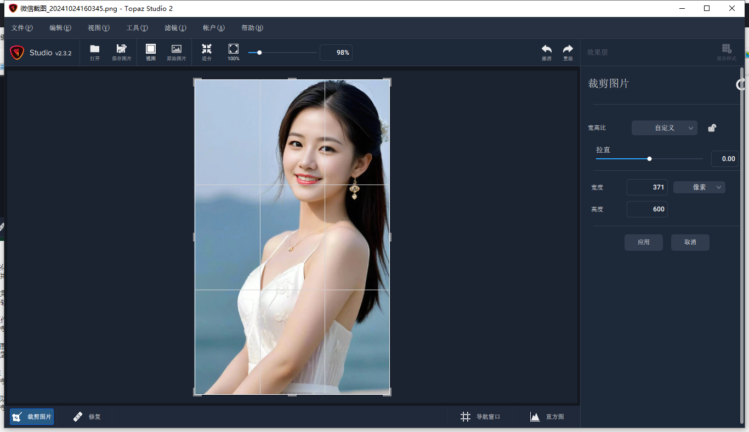Click the right-edge middle crop handle
749x432 pixels.
pos(390,237)
